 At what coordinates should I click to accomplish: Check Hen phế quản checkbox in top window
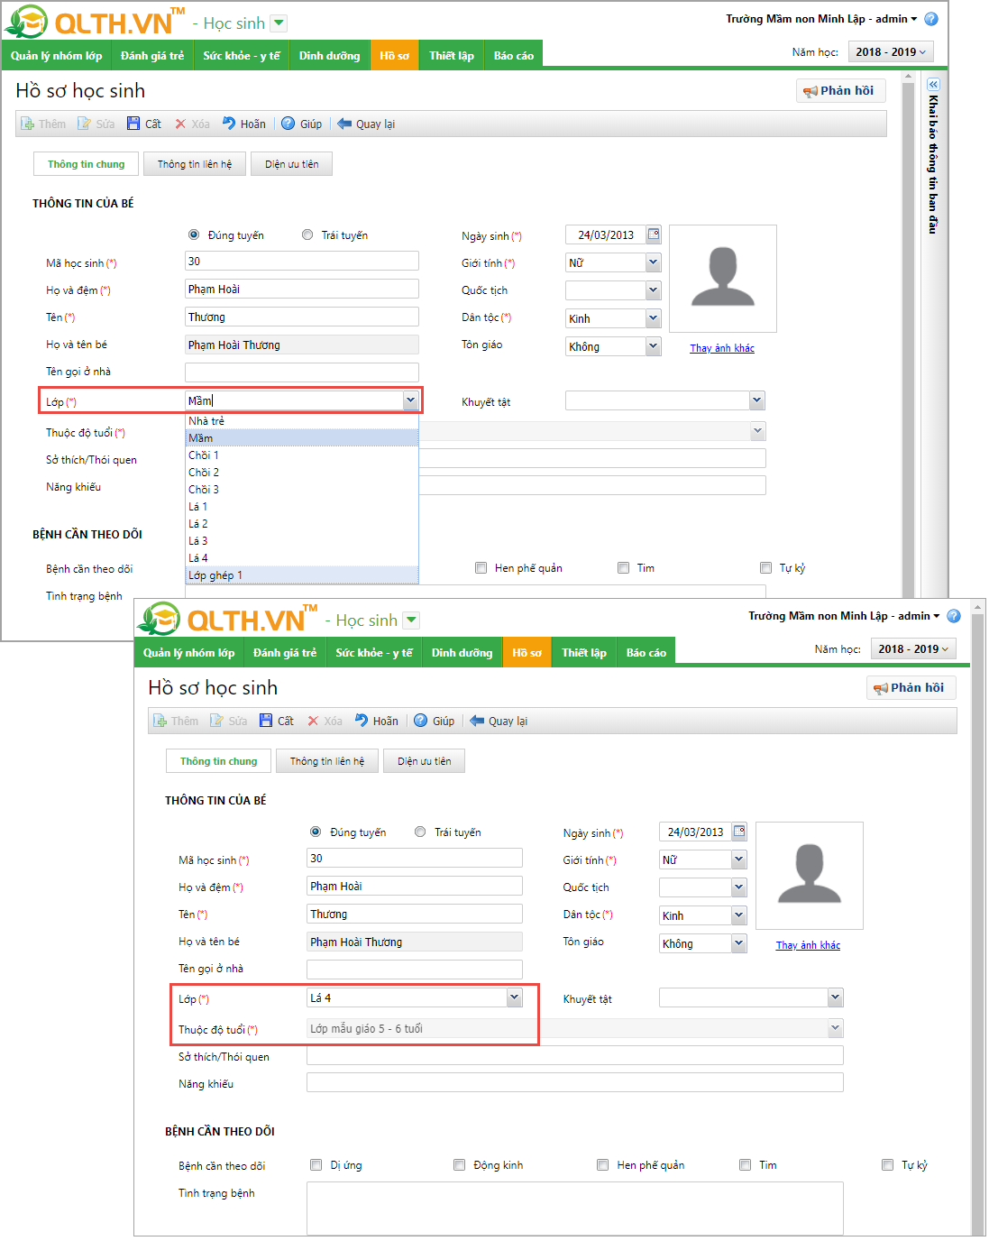(481, 567)
